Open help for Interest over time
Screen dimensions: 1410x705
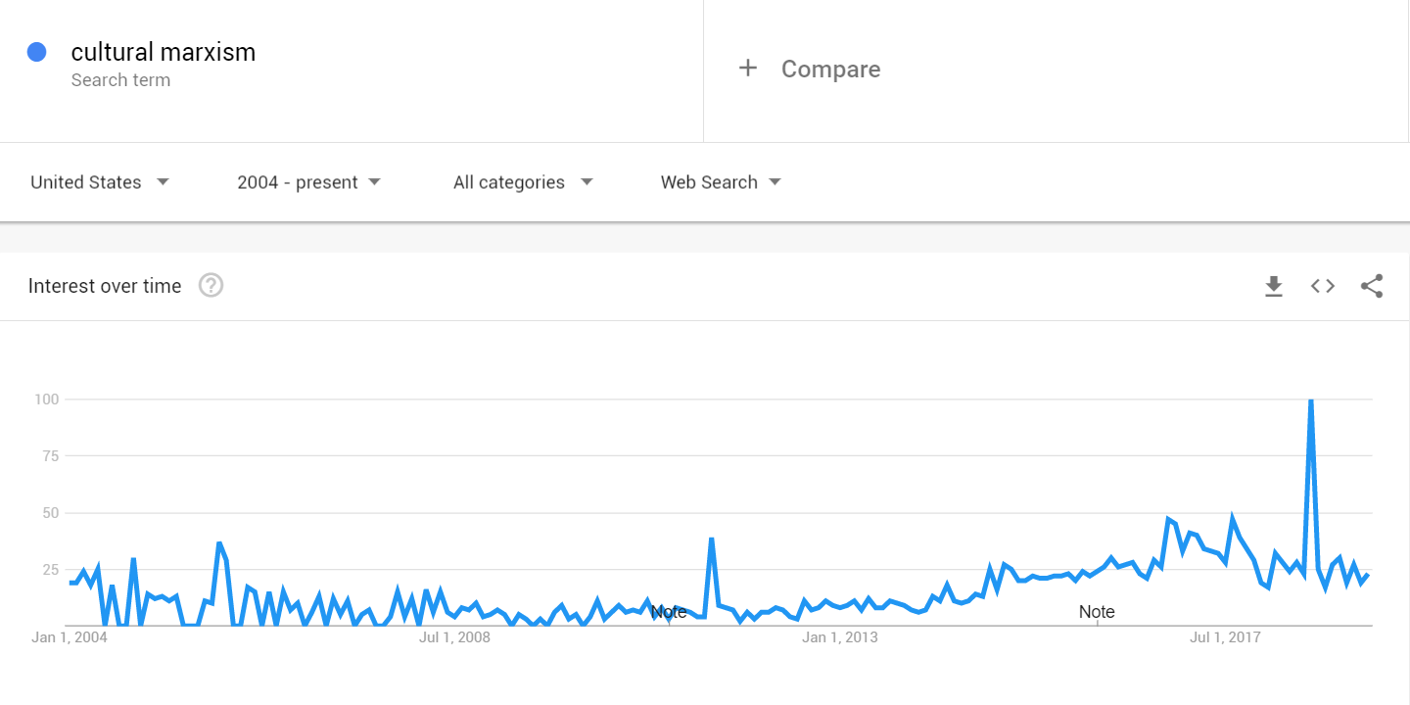[211, 286]
